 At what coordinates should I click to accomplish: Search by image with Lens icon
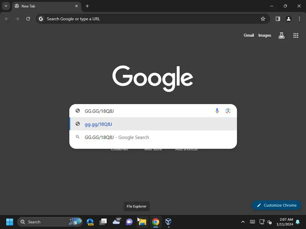point(228,111)
